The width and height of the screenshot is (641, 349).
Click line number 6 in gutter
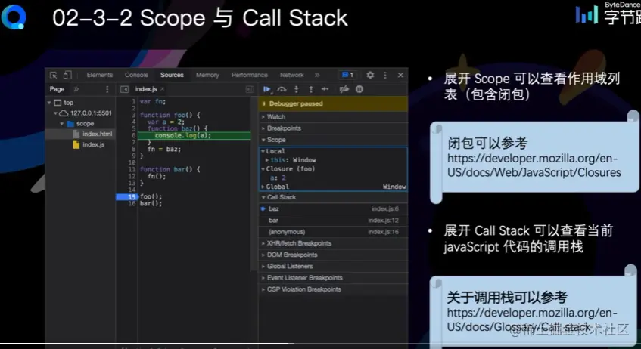pos(133,135)
